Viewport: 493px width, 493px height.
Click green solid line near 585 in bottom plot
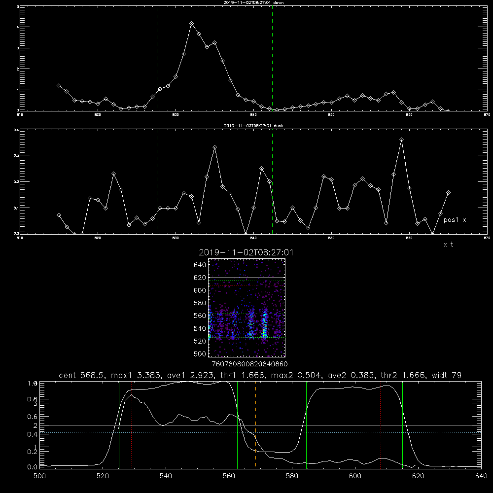[x=306, y=424]
